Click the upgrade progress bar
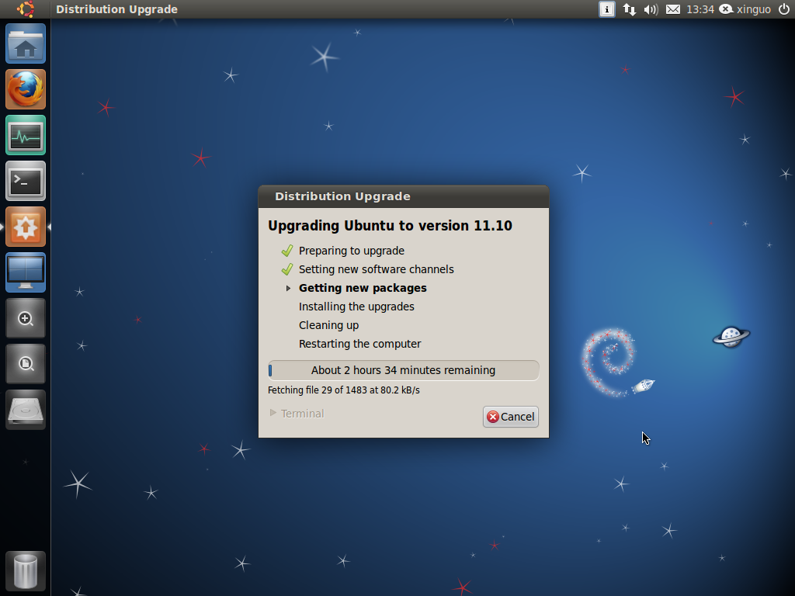795x596 pixels. [x=403, y=370]
